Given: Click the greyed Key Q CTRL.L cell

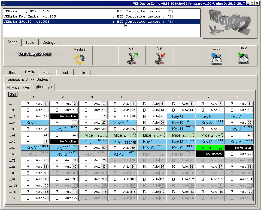Looking at the screenshot, I should click(x=35, y=154).
